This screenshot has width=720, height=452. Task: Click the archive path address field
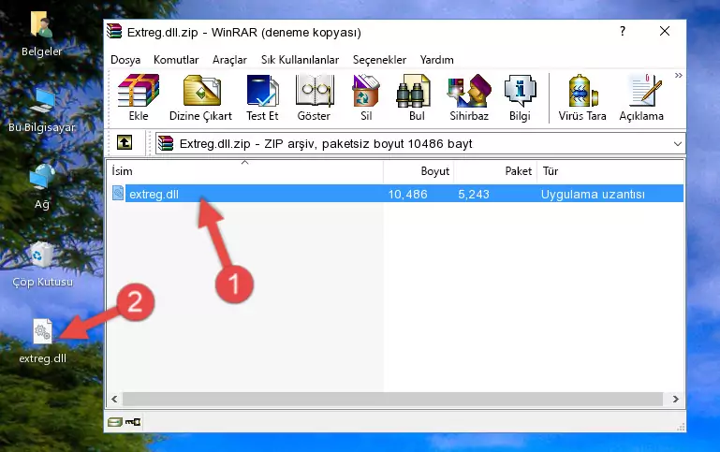click(420, 143)
